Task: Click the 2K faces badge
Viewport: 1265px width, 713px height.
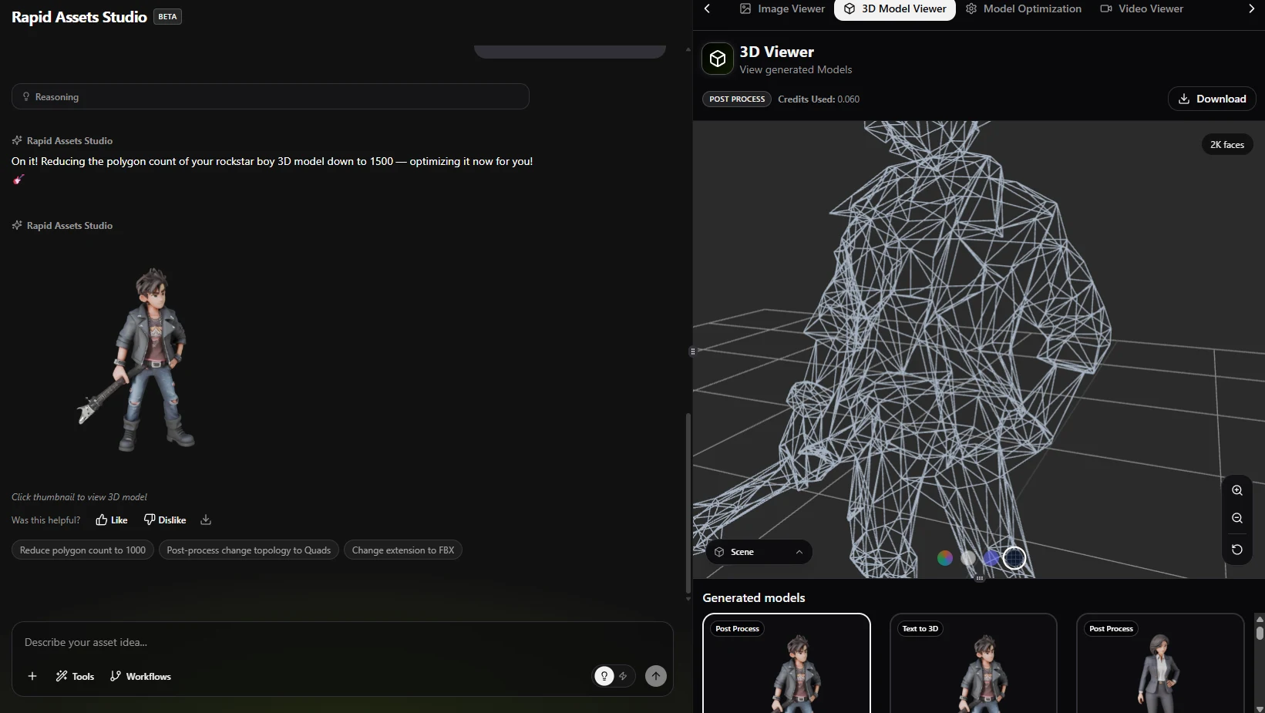Action: click(x=1227, y=144)
